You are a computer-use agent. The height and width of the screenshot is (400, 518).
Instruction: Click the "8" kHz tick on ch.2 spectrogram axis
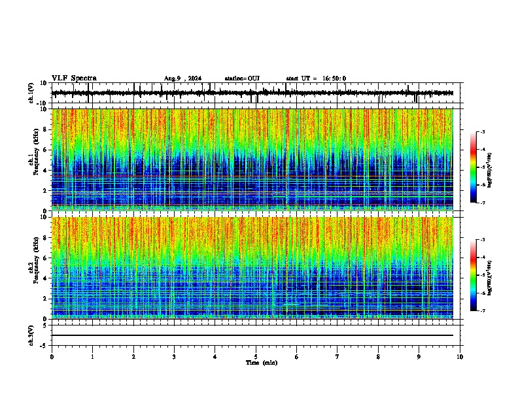tap(45, 238)
